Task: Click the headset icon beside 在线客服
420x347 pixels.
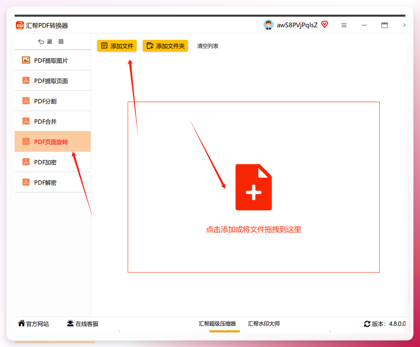Action: 70,323
